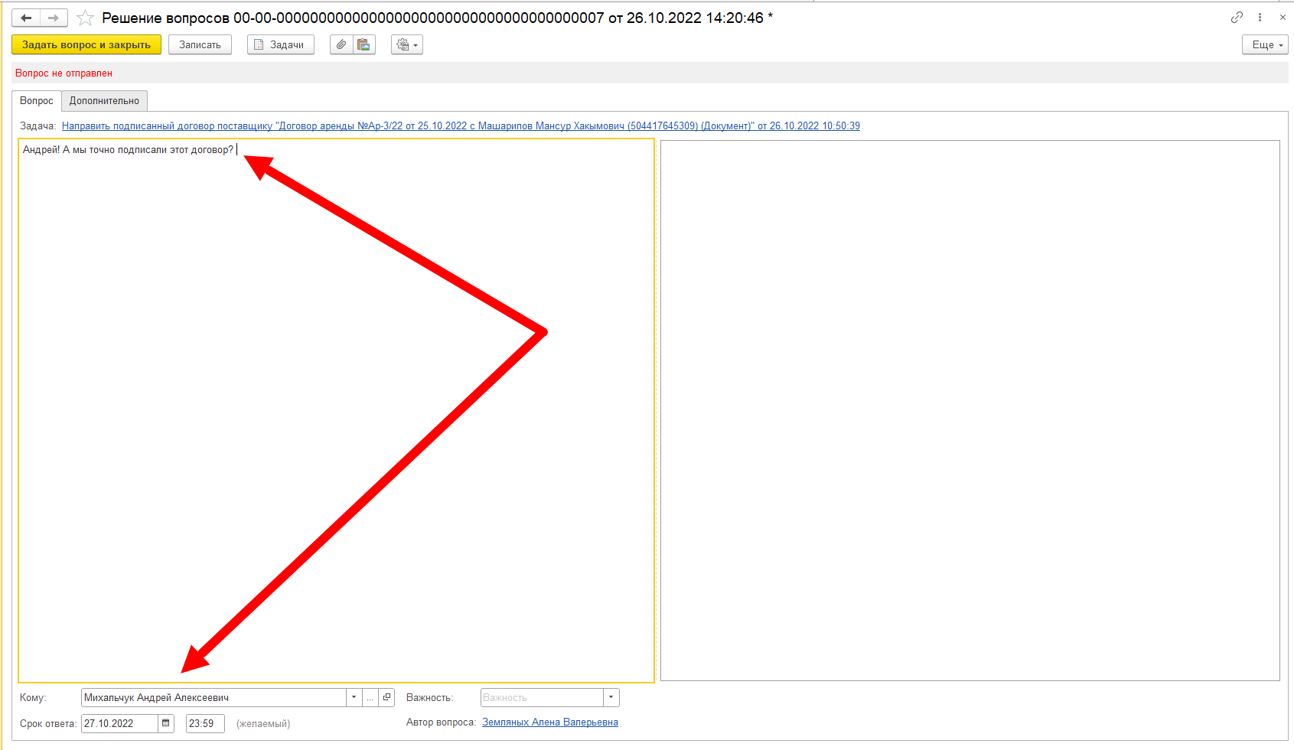Click the Важность input field
The height and width of the screenshot is (750, 1294).
(x=542, y=697)
